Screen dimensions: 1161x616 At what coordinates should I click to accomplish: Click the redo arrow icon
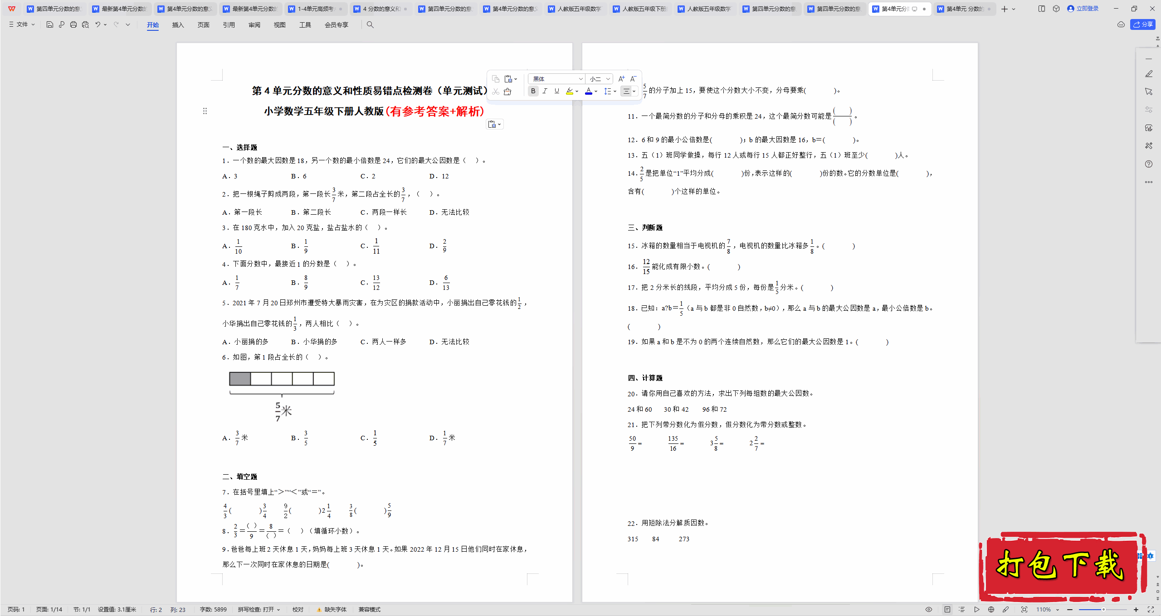116,24
